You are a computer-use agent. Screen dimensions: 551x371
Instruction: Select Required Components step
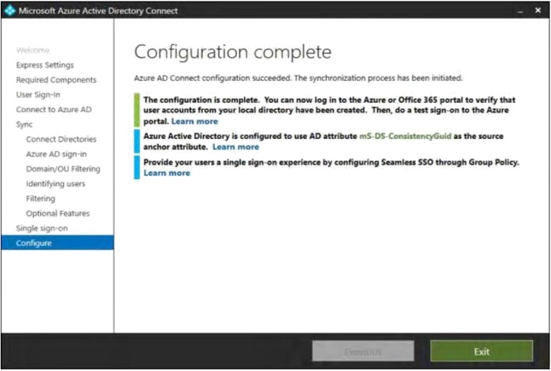point(56,79)
